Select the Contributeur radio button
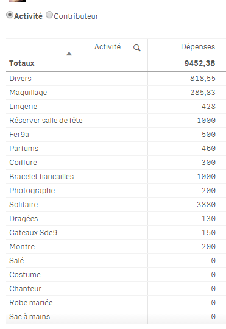The height and width of the screenshot is (329, 226). [x=49, y=15]
